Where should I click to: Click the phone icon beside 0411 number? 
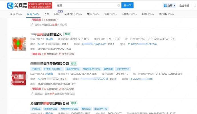[39, 44]
